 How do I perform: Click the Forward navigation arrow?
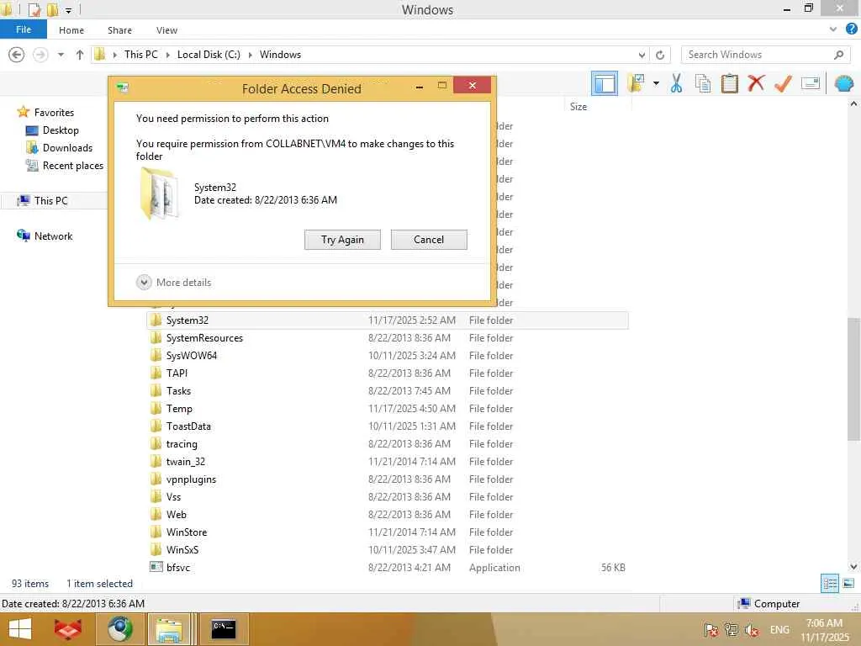pyautogui.click(x=40, y=55)
